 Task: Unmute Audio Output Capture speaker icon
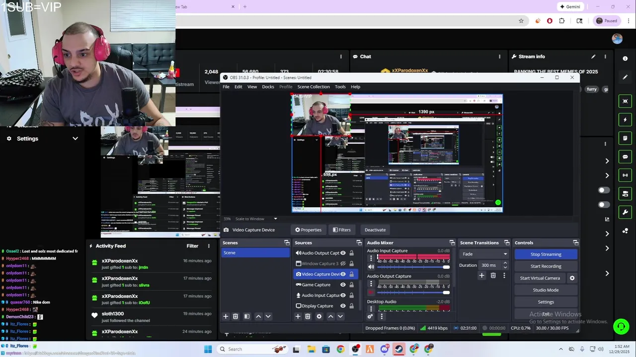pyautogui.click(x=371, y=293)
